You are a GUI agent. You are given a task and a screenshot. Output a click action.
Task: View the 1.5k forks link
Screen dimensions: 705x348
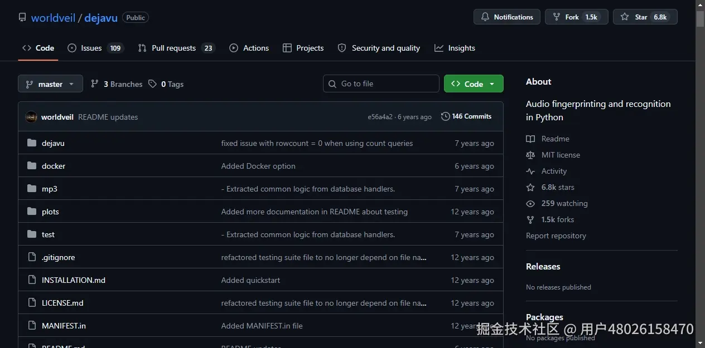(x=550, y=219)
